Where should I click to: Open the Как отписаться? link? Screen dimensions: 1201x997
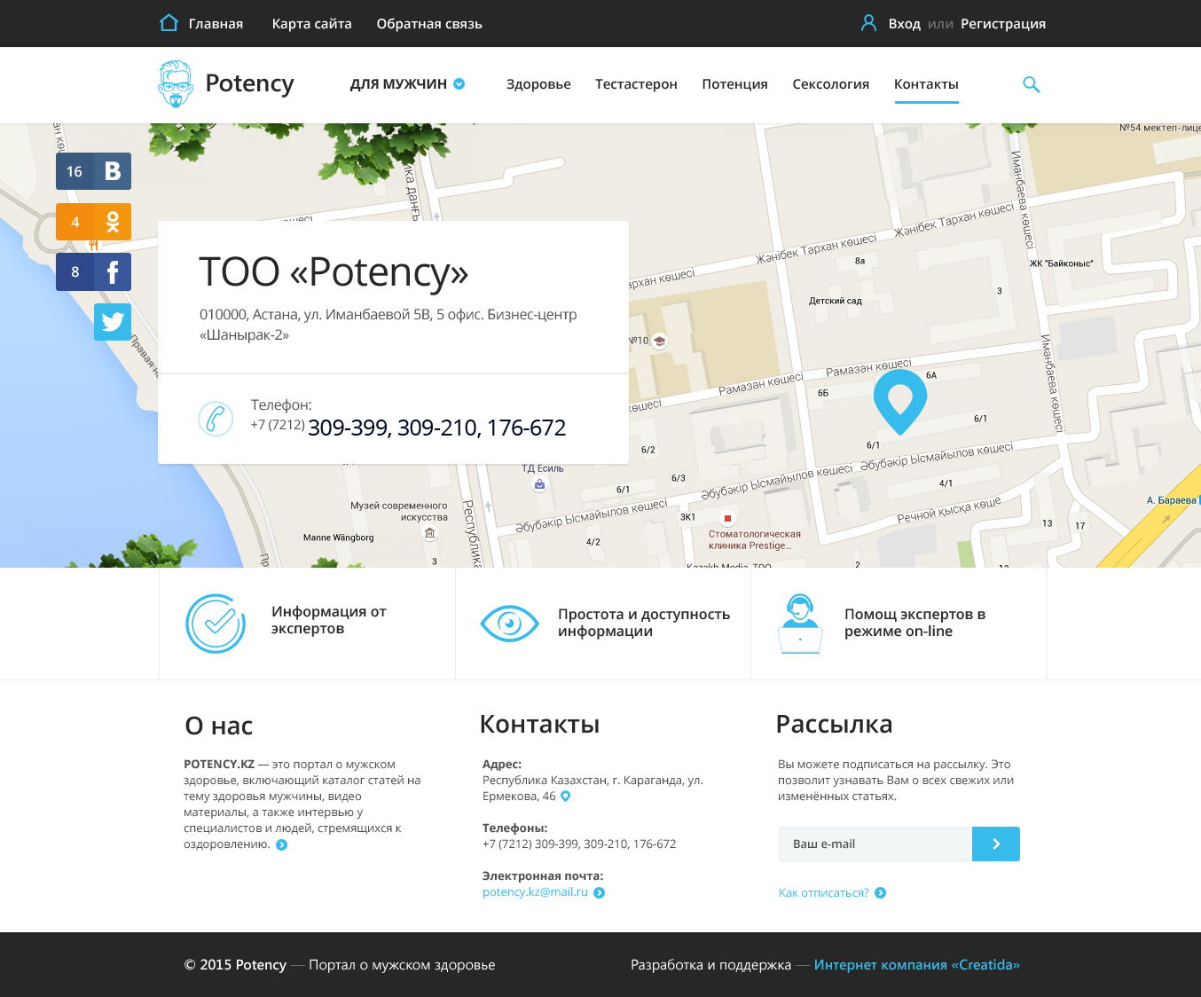tap(824, 893)
